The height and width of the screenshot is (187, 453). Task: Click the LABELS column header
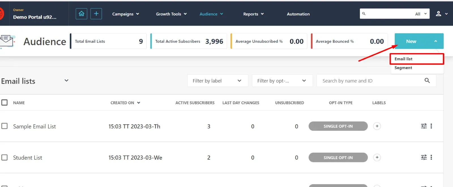(x=379, y=103)
